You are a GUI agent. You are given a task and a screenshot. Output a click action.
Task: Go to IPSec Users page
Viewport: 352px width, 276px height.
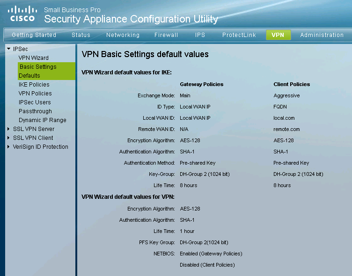tap(35, 102)
